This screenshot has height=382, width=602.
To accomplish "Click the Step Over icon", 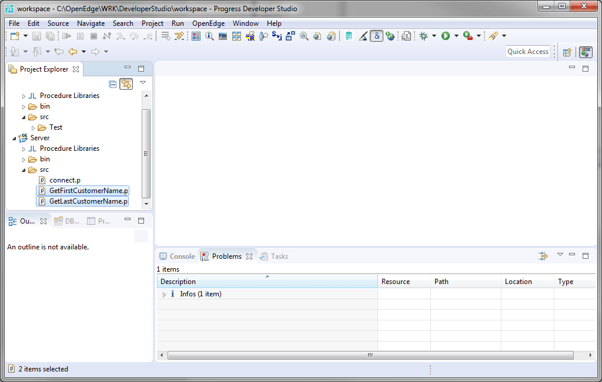I will pos(134,36).
